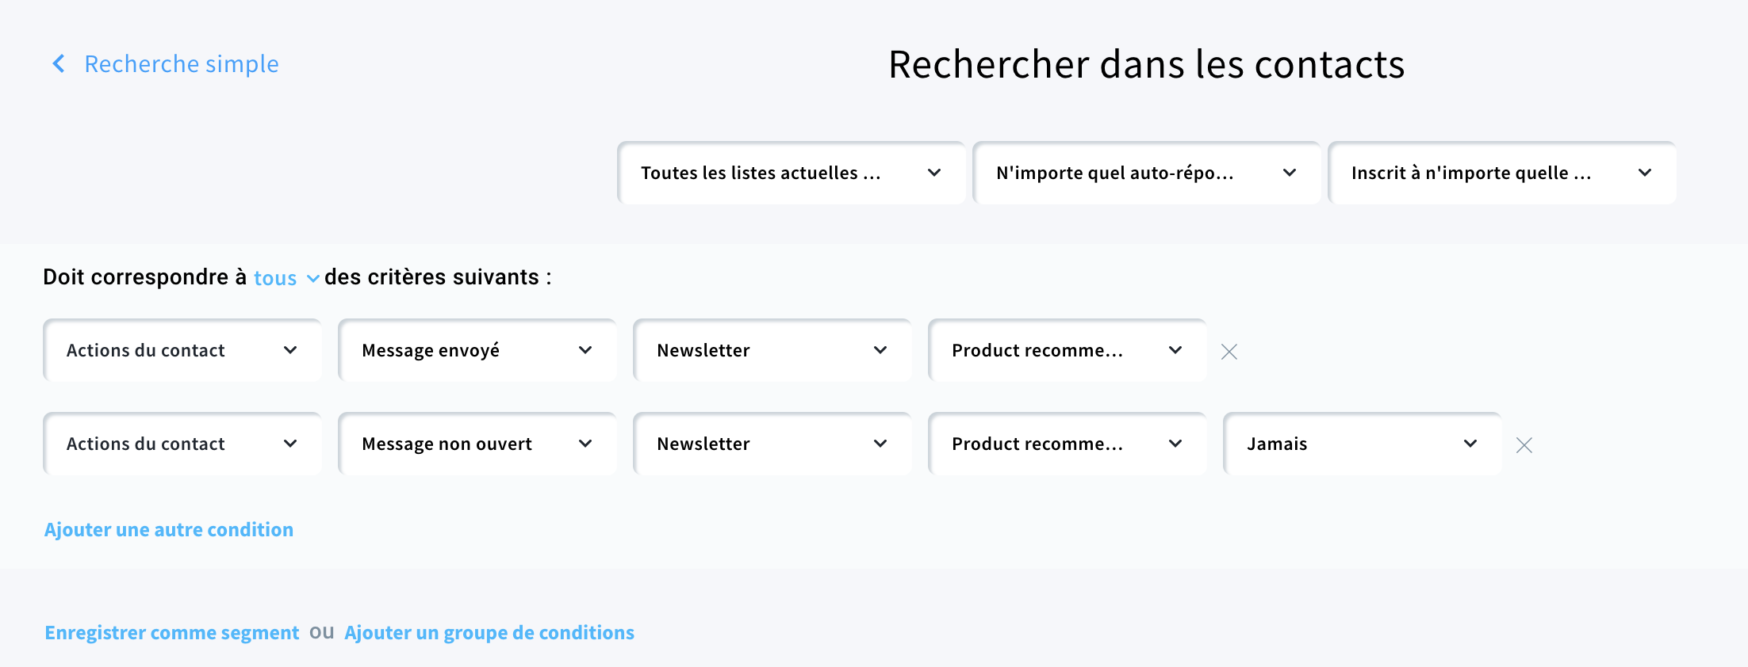Click the back arrow beside Recherche simple
The height and width of the screenshot is (667, 1748).
coord(58,64)
